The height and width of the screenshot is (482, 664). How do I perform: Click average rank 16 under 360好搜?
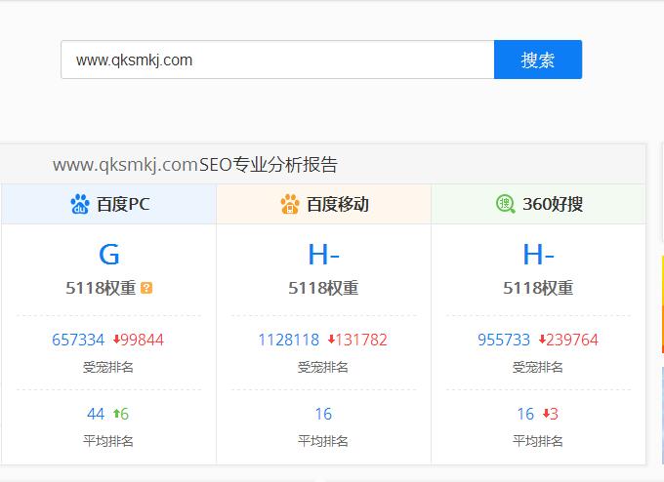click(x=525, y=414)
